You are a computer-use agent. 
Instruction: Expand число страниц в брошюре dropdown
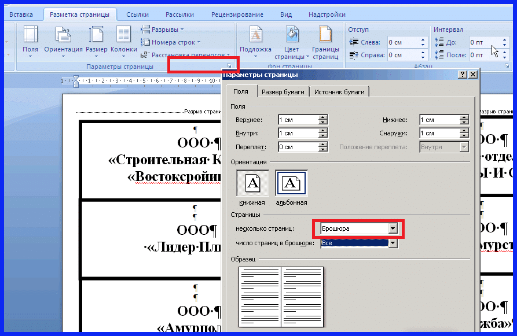click(x=393, y=243)
